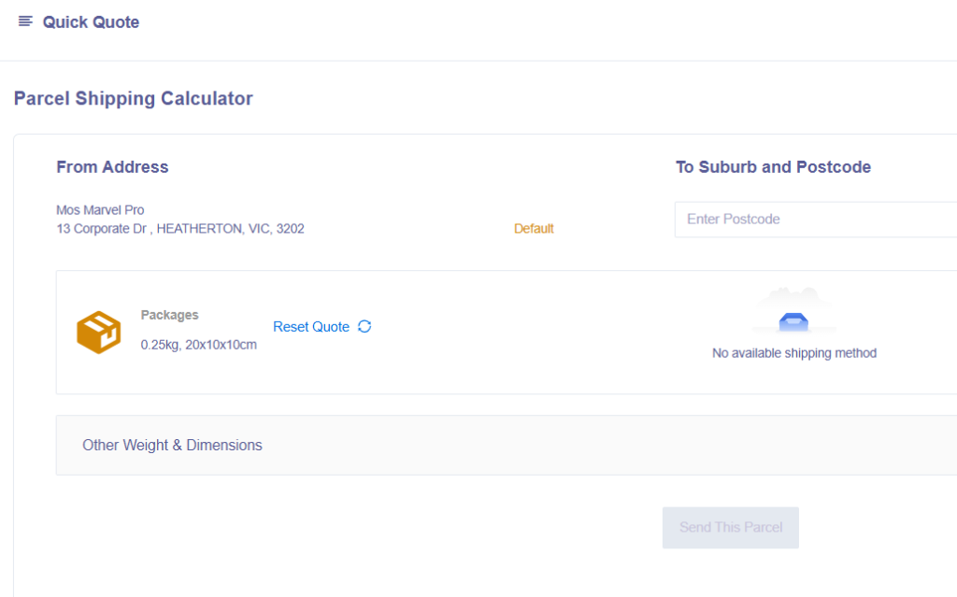The height and width of the screenshot is (597, 957).
Task: Click the To Suburb and Postcode heading
Action: [x=773, y=167]
